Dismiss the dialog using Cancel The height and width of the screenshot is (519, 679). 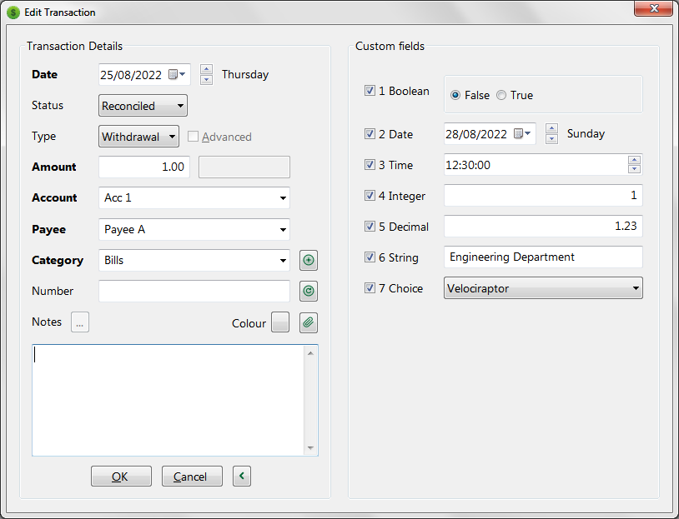pyautogui.click(x=191, y=476)
